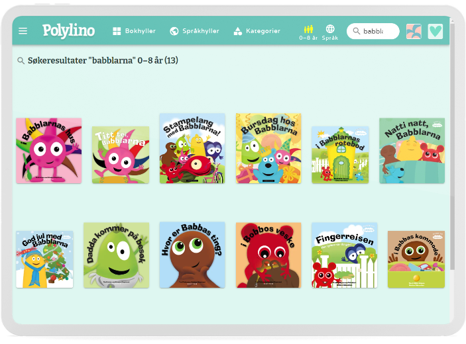
Task: Open book I Babblarnas hus
Action: (48, 151)
